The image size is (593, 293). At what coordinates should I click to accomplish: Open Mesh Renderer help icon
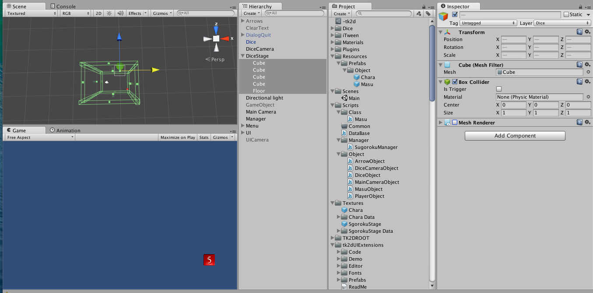coord(579,122)
